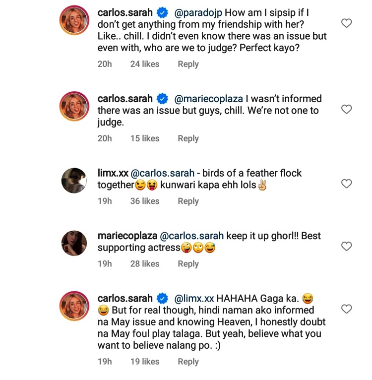372x380 pixels.
Task: Show who gave 24 likes
Action: click(x=144, y=64)
